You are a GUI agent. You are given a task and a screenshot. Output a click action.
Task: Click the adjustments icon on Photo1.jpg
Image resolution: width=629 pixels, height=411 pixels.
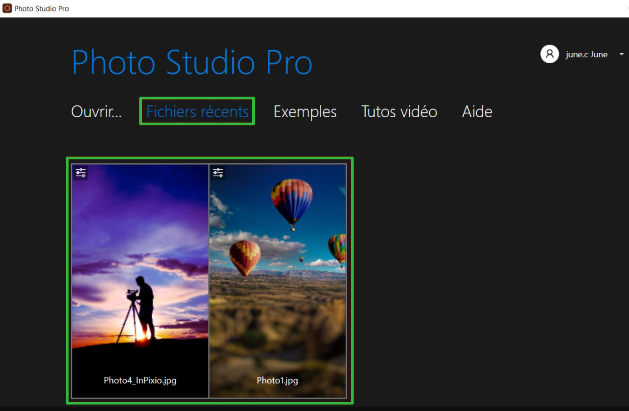coord(218,173)
